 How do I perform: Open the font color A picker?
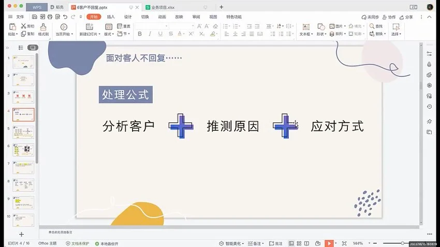pyautogui.click(x=180, y=34)
